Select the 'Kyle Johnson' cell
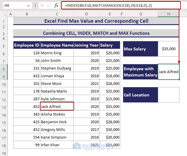Viewport: 187px width, 156px height. click(57, 99)
